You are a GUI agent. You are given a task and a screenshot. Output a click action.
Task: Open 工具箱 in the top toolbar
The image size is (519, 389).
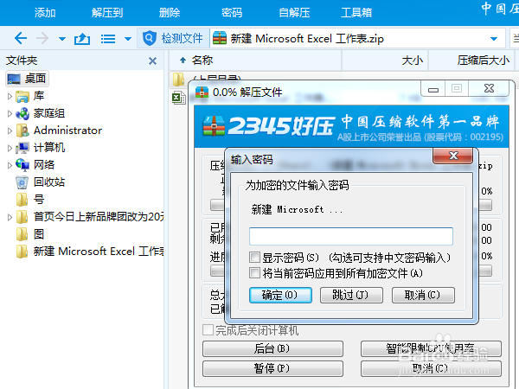[356, 13]
